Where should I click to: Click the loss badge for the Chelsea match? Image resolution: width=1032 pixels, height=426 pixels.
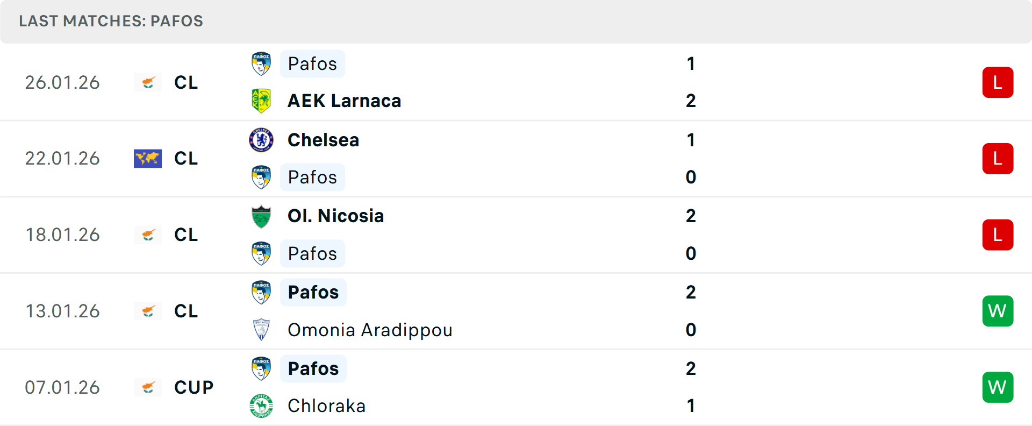coord(998,159)
